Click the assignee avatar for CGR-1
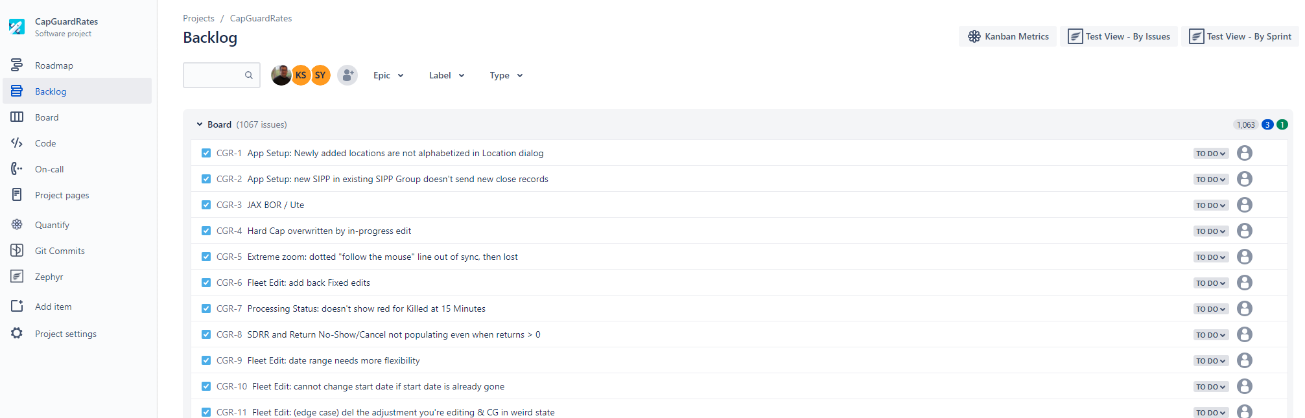The height and width of the screenshot is (418, 1305). click(x=1244, y=153)
